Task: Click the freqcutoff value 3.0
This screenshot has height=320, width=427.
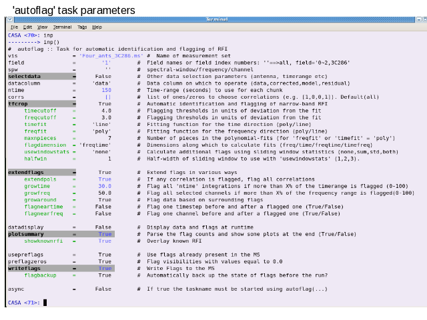Action: [x=106, y=117]
